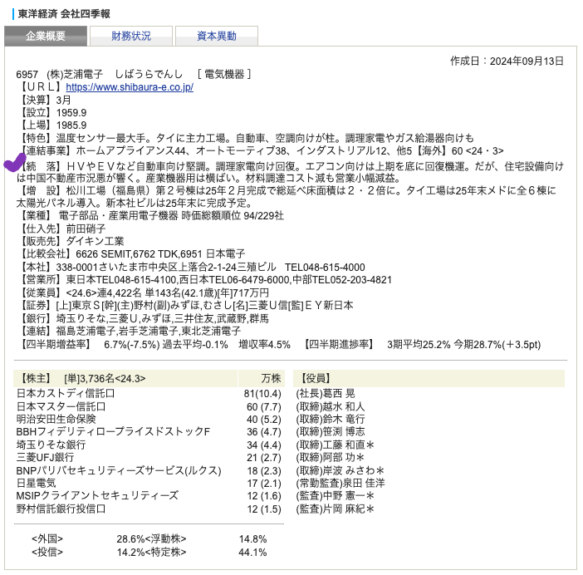This screenshot has width=583, height=575.
Task: Click officer (常勤監査)泉田 佳洋
Action: 340,483
